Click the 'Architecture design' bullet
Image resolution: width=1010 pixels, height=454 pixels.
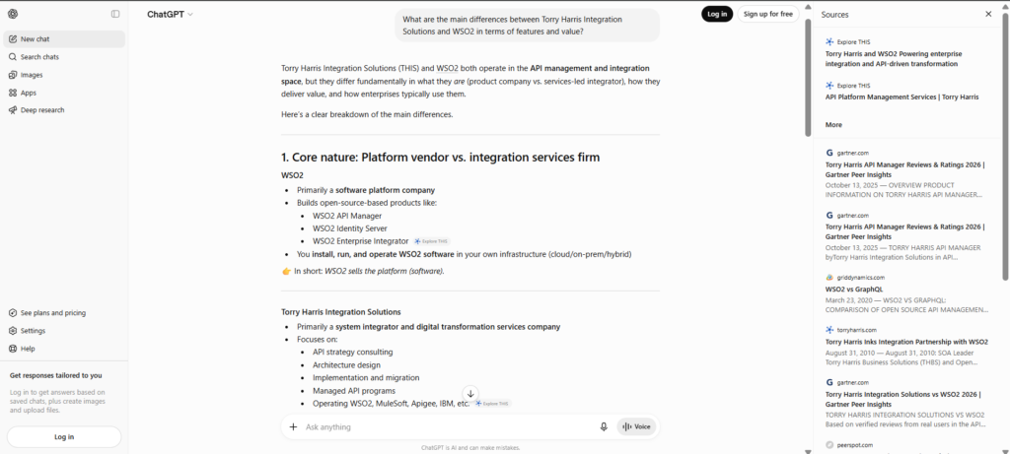click(x=346, y=365)
